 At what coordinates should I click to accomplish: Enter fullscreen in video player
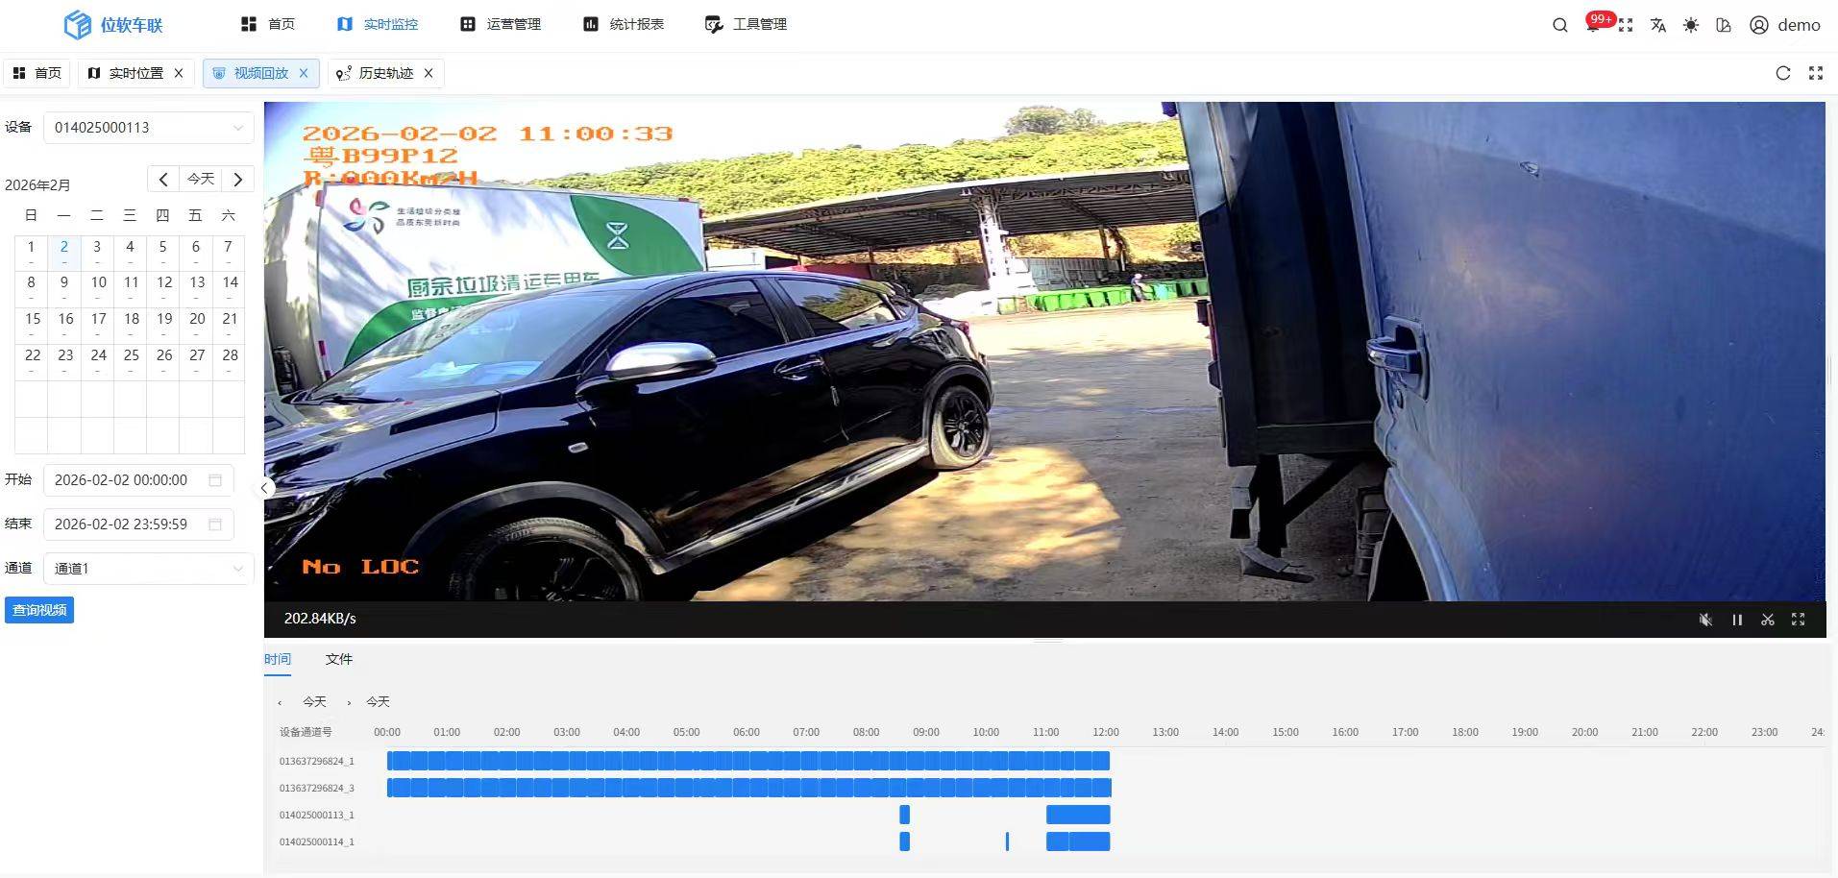click(1798, 620)
